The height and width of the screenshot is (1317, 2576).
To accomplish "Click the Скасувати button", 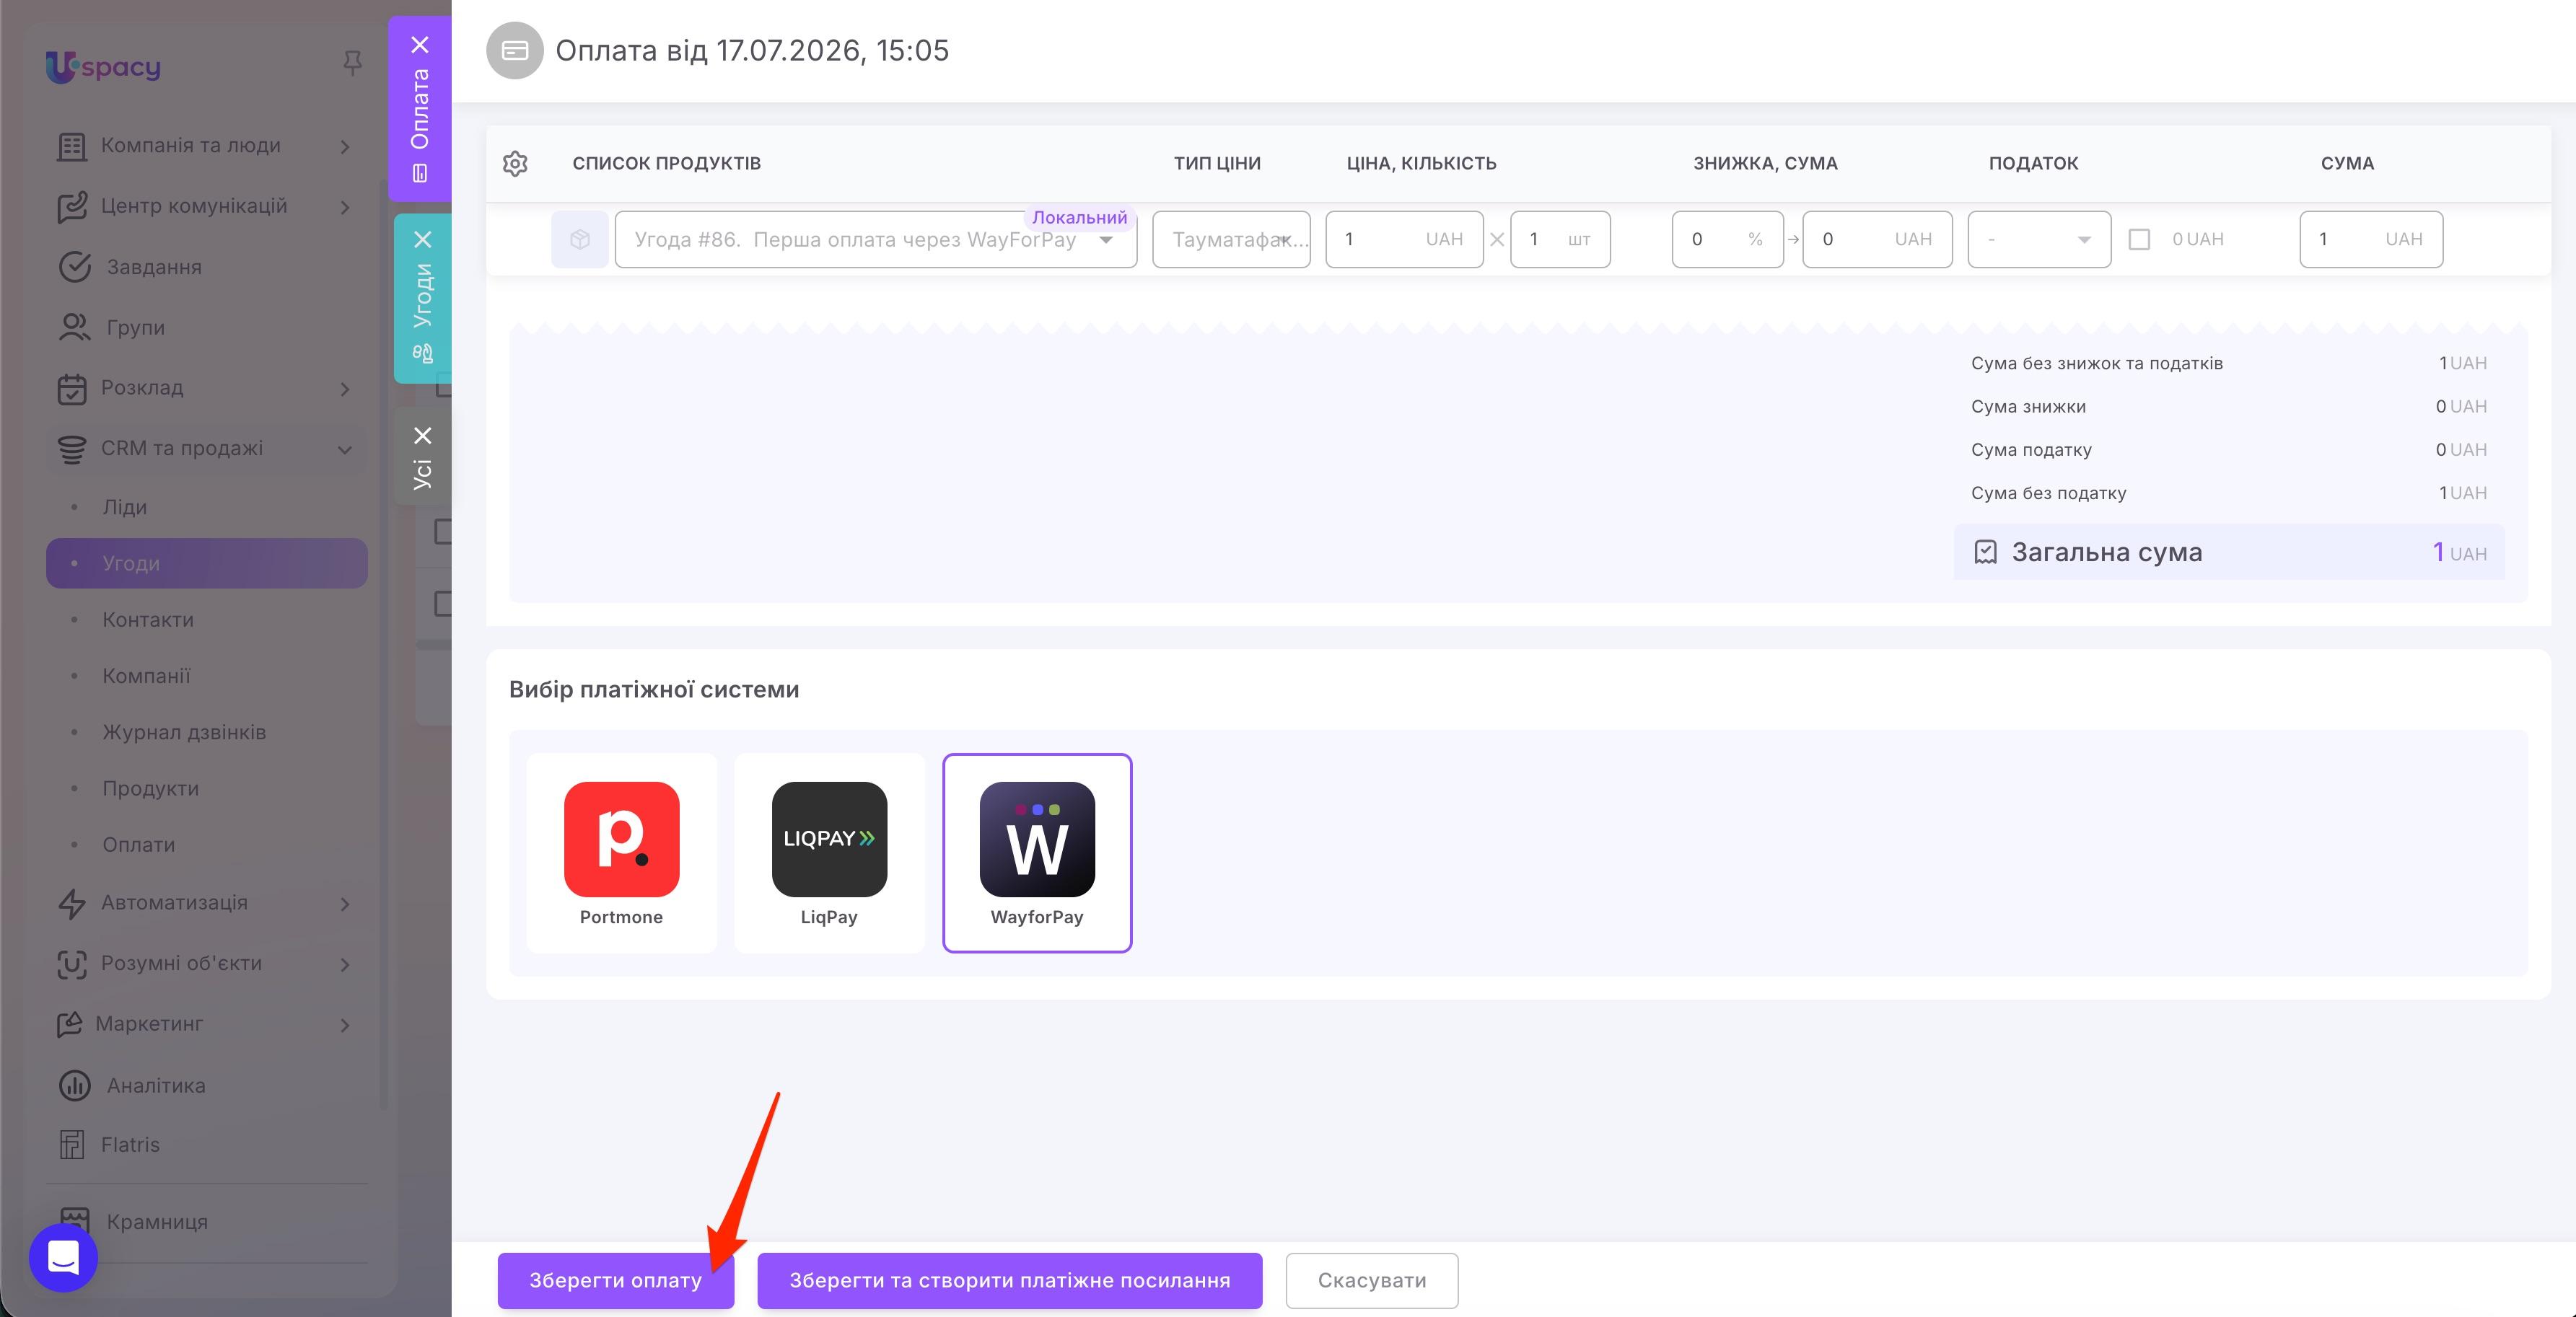I will [x=1372, y=1280].
